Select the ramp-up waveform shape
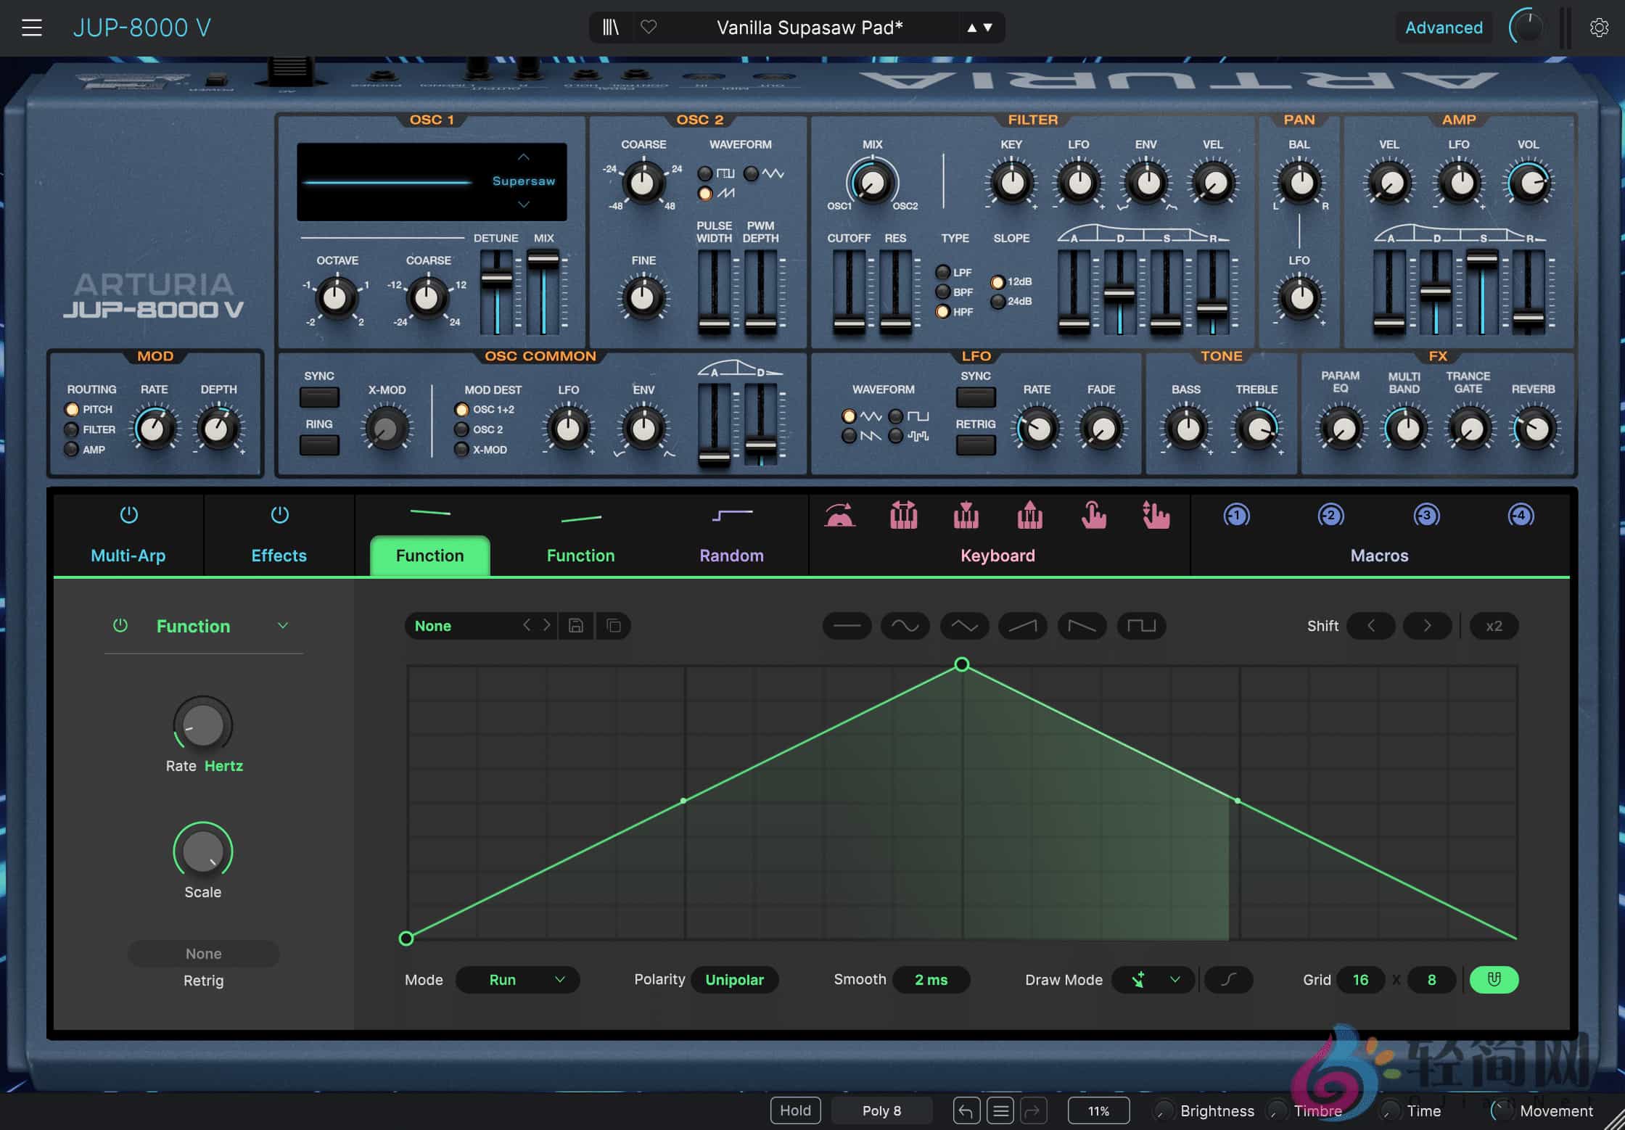 tap(1023, 625)
